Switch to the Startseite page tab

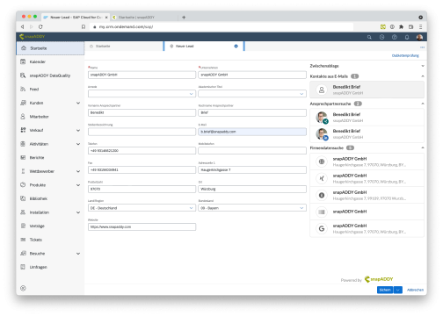[x=124, y=47]
